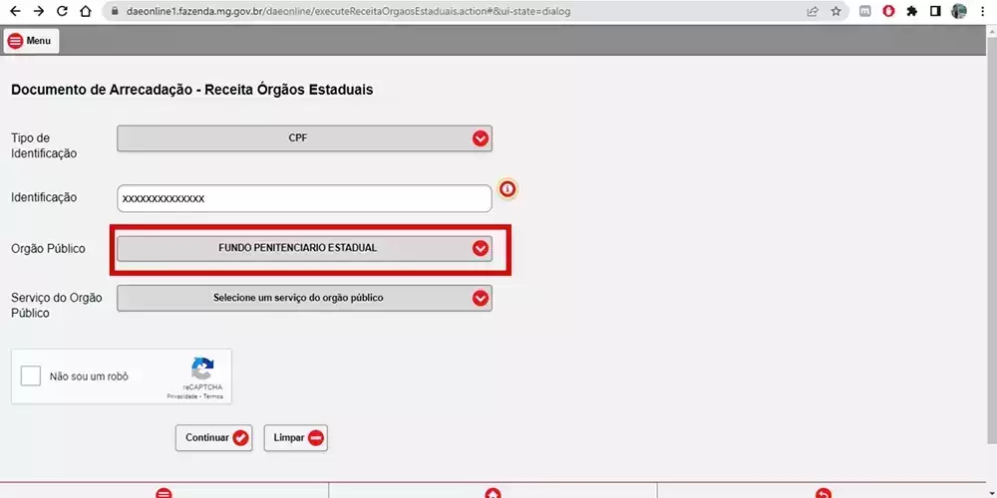
Task: Bookmark this page with the star icon
Action: tap(835, 12)
